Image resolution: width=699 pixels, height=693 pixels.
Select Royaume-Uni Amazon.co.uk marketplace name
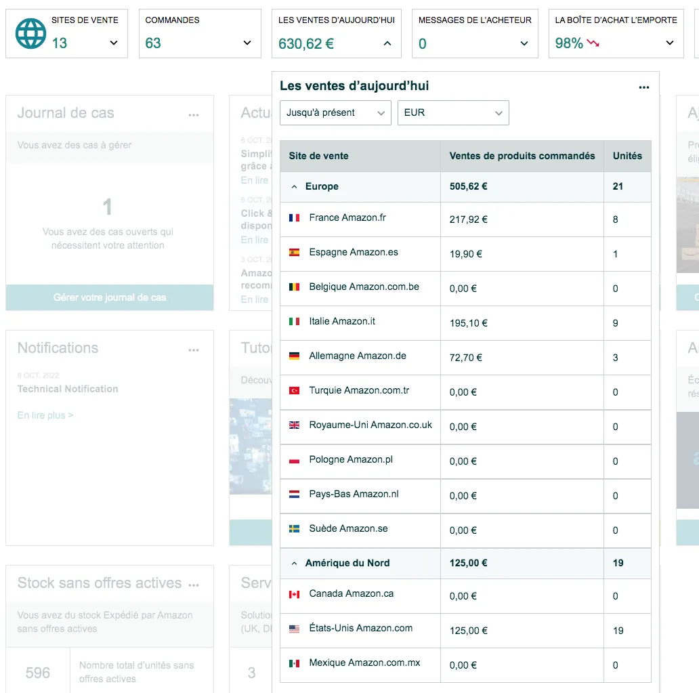pyautogui.click(x=370, y=425)
